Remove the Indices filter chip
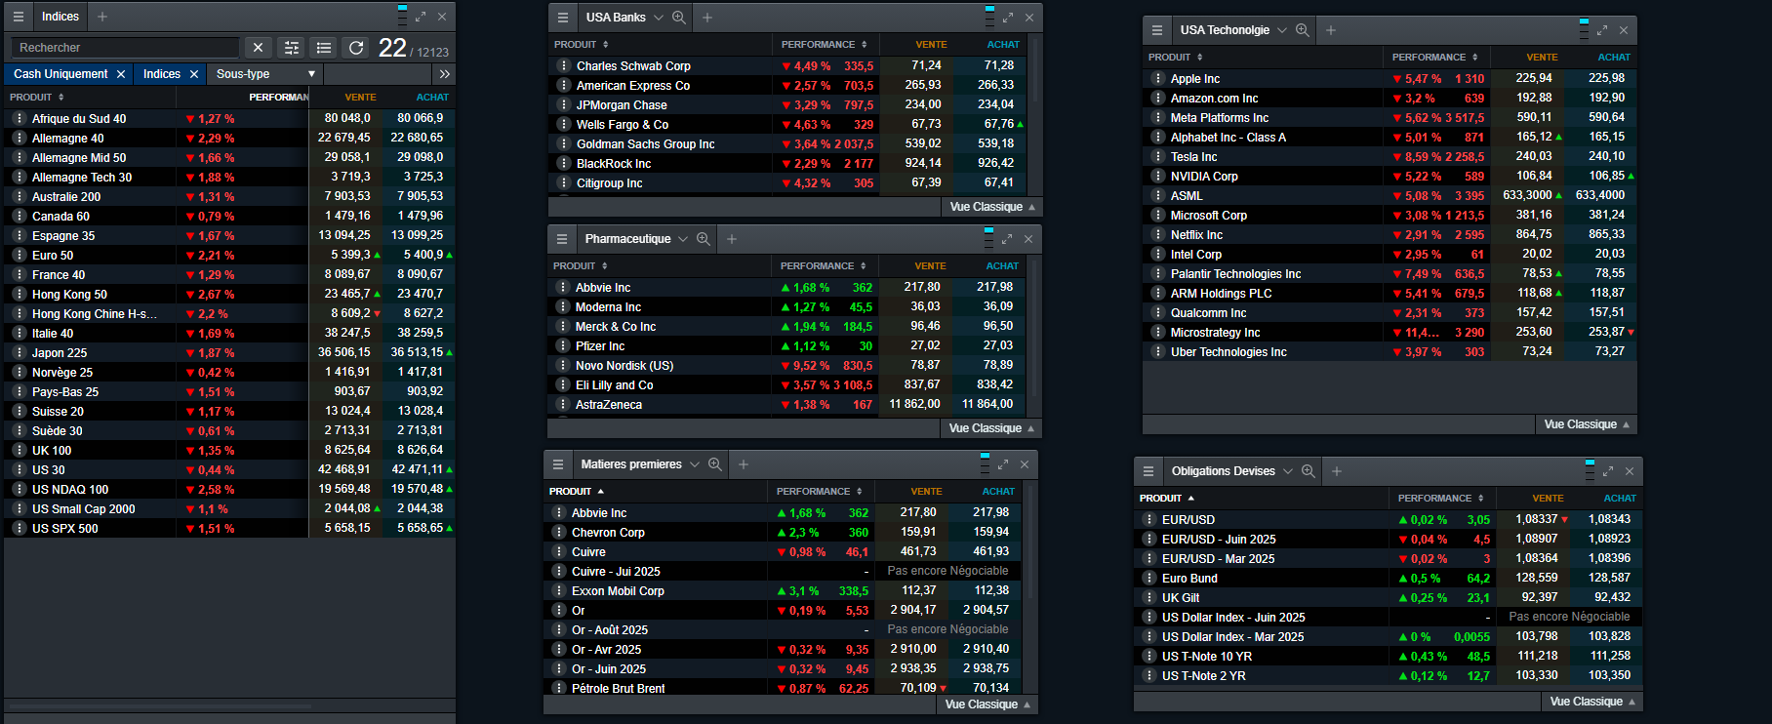The width and height of the screenshot is (1772, 724). point(194,74)
